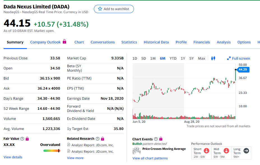Select the YTD chart range

pos(173,58)
